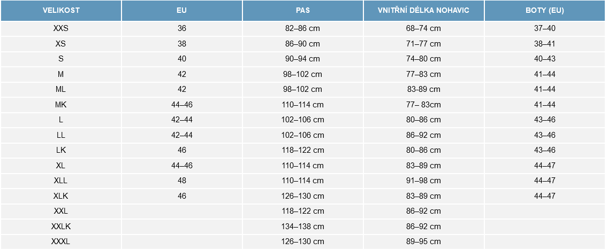The width and height of the screenshot is (608, 250).
Task: Click the VELIKOST column header
Action: [60, 11]
